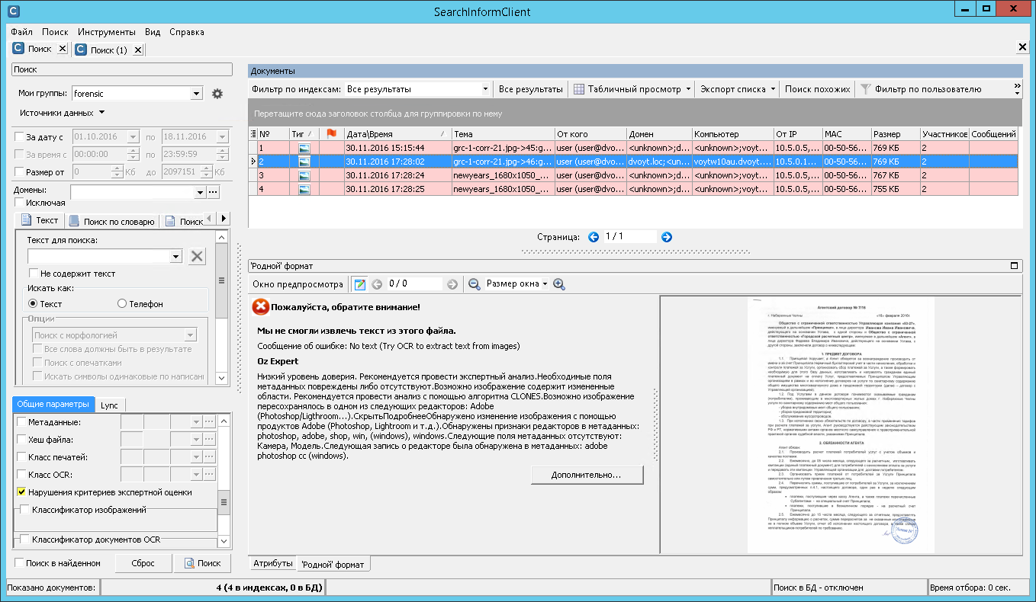Open Фильтр по индексам dropdown
The height and width of the screenshot is (602, 1036).
(485, 89)
